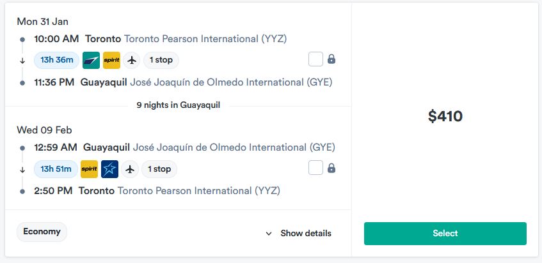Click the 1 stop badge on outbound flight
This screenshot has width=542, height=263.
coord(161,60)
